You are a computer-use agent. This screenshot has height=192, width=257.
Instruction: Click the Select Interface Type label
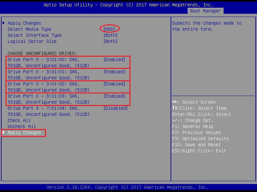click(x=35, y=35)
